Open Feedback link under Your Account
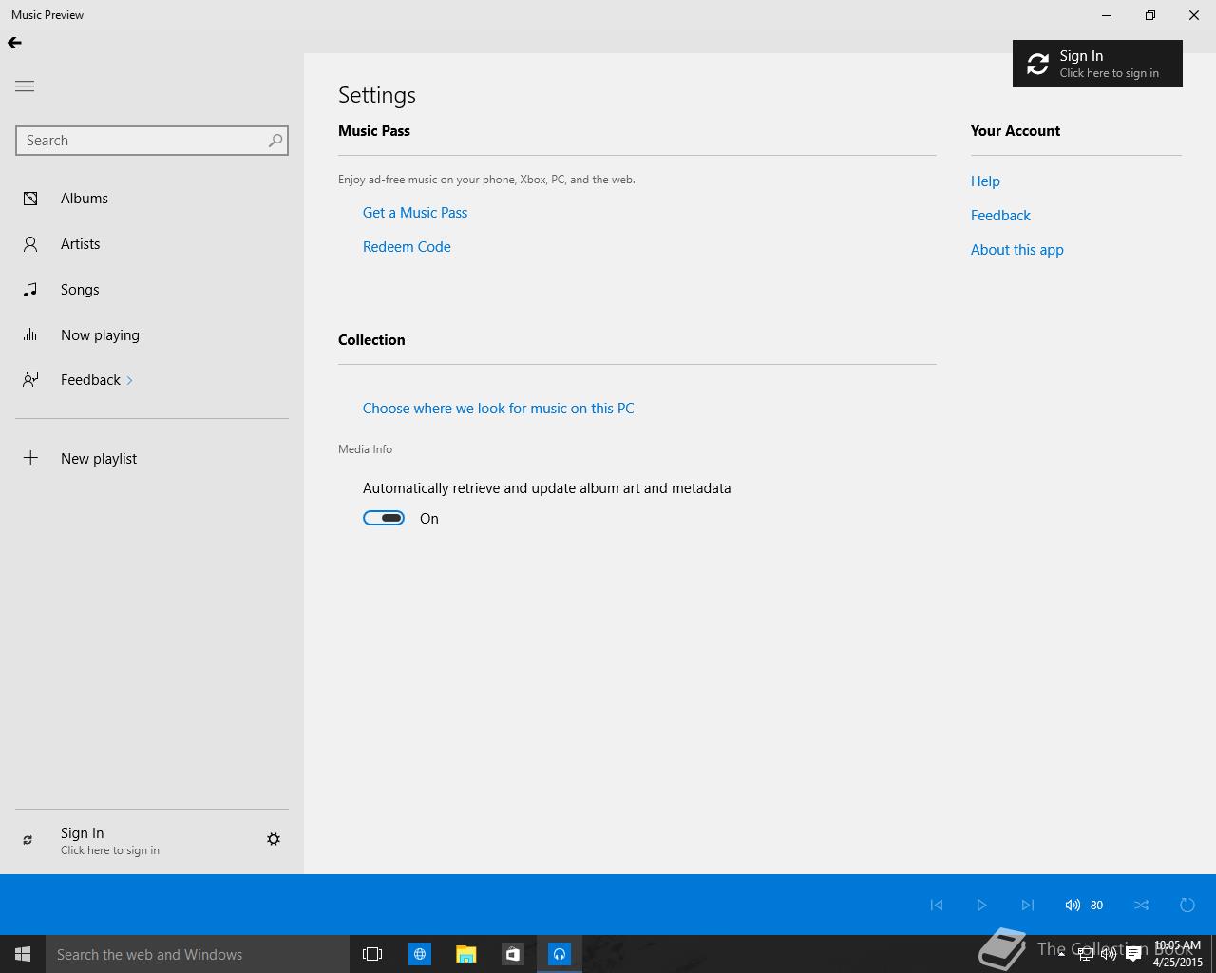 click(x=1000, y=216)
